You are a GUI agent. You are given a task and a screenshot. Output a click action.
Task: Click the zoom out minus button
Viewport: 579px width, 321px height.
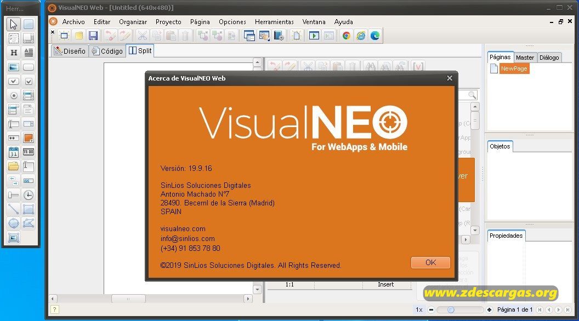(x=431, y=309)
